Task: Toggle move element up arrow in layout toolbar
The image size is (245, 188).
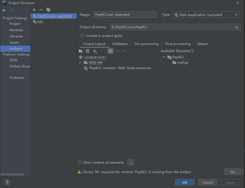Action: (118, 51)
